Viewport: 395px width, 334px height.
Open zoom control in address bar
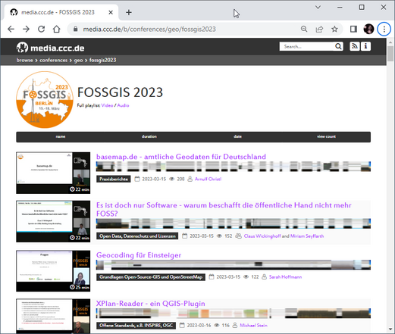point(304,29)
